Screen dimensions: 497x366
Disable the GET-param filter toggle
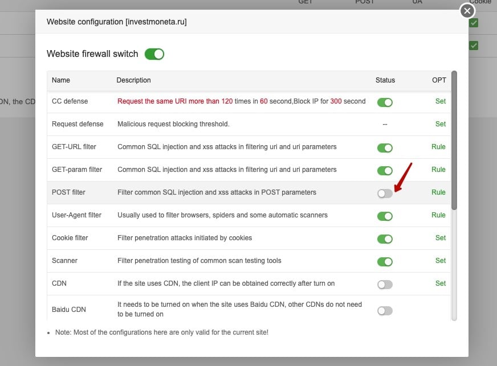click(x=385, y=171)
